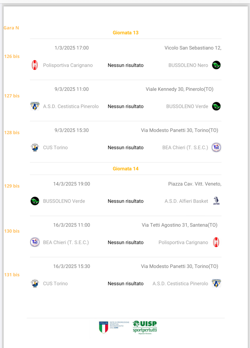This screenshot has height=348, width=250.
Task: Click Polisportiva Carignano logo in game 126
Action: click(35, 65)
